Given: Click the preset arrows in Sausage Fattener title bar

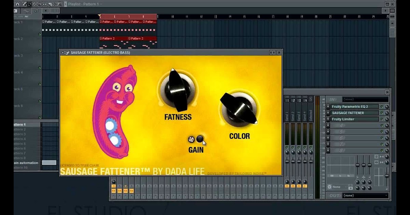Looking at the screenshot, I should tap(272, 53).
